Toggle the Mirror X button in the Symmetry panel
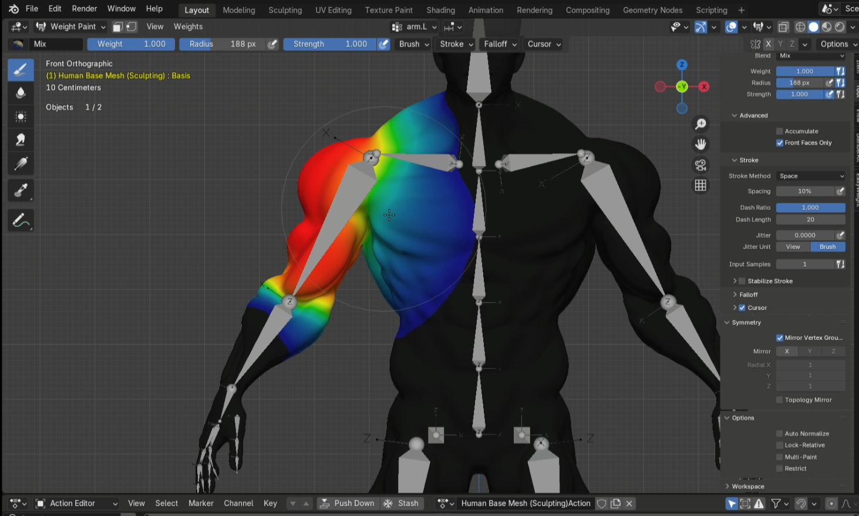This screenshot has height=516, width=859. [787, 351]
